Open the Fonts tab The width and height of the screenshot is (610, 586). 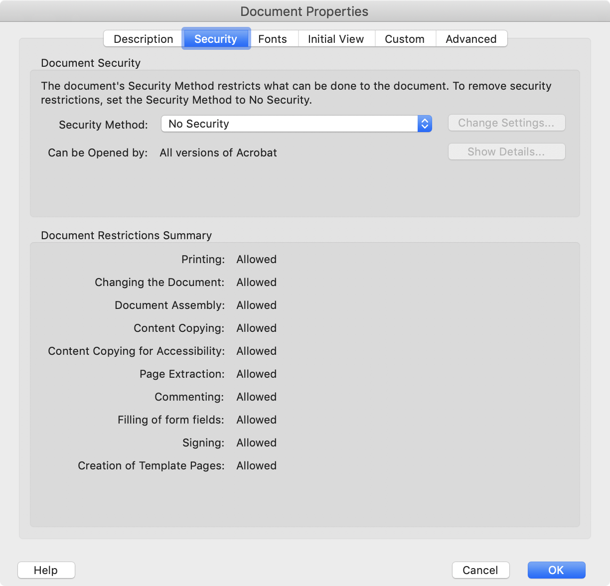pos(273,39)
